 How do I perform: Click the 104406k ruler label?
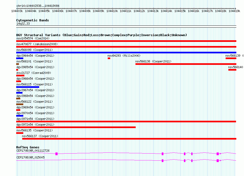click(x=58, y=11)
